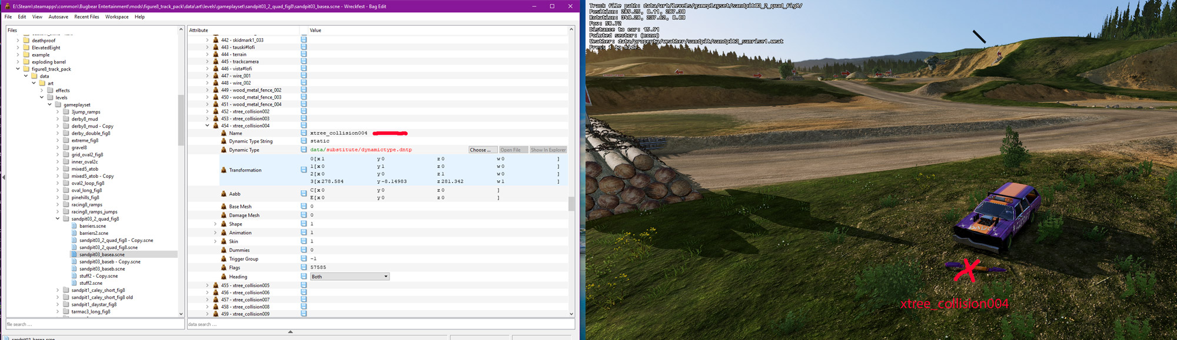Click the file search input field

[95, 324]
